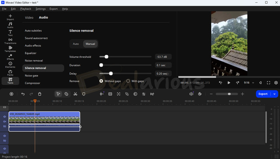Click the record button in timeline toolbar
Viewport: 280px width, 159px height.
point(11,94)
